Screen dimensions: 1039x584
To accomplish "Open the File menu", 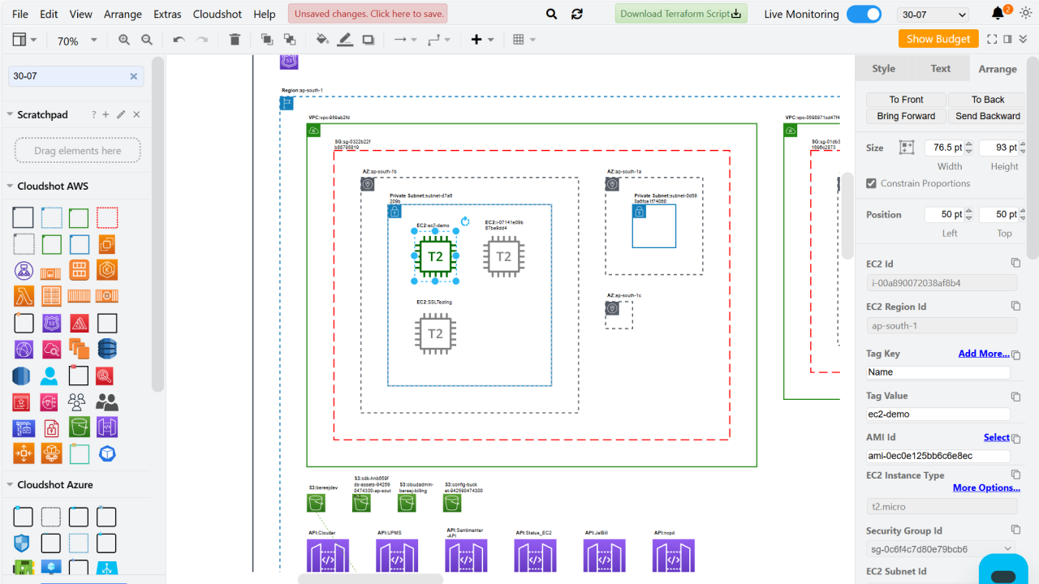I will pyautogui.click(x=20, y=14).
